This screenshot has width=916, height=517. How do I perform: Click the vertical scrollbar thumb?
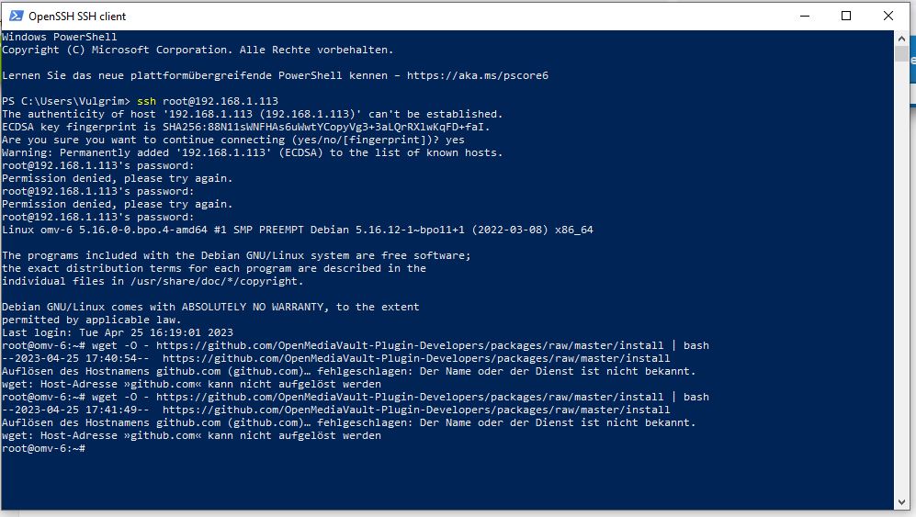(x=901, y=54)
